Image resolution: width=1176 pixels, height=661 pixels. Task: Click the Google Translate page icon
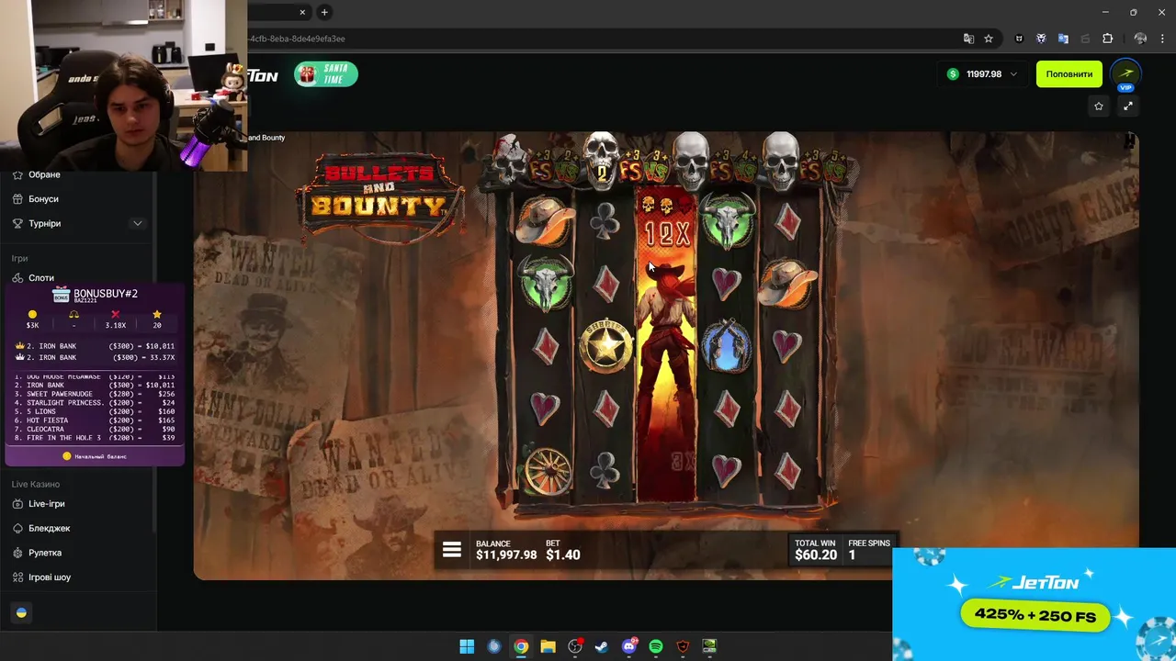(968, 39)
